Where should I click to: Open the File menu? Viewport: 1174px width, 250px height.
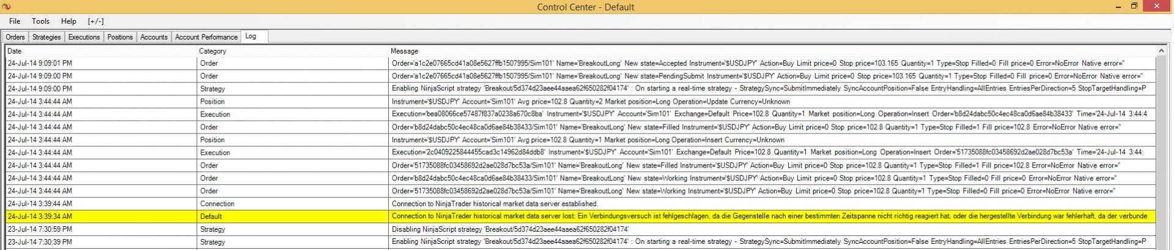click(15, 21)
